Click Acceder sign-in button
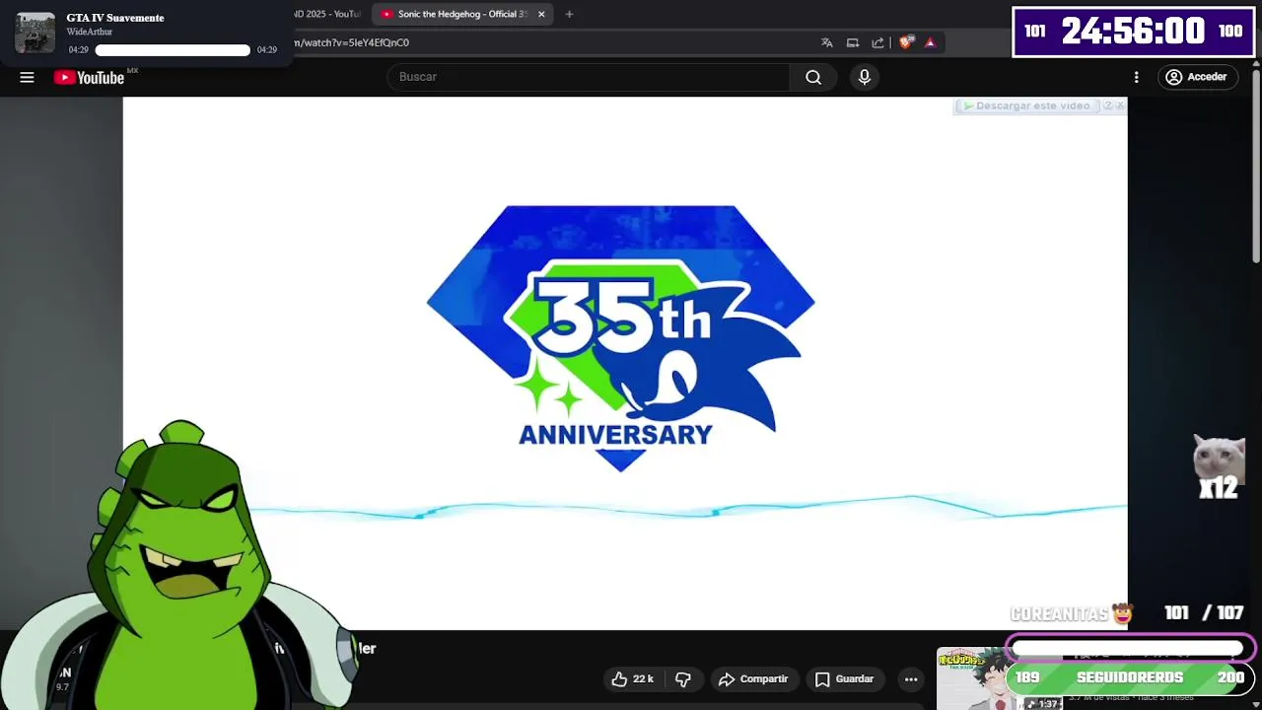 1197,77
